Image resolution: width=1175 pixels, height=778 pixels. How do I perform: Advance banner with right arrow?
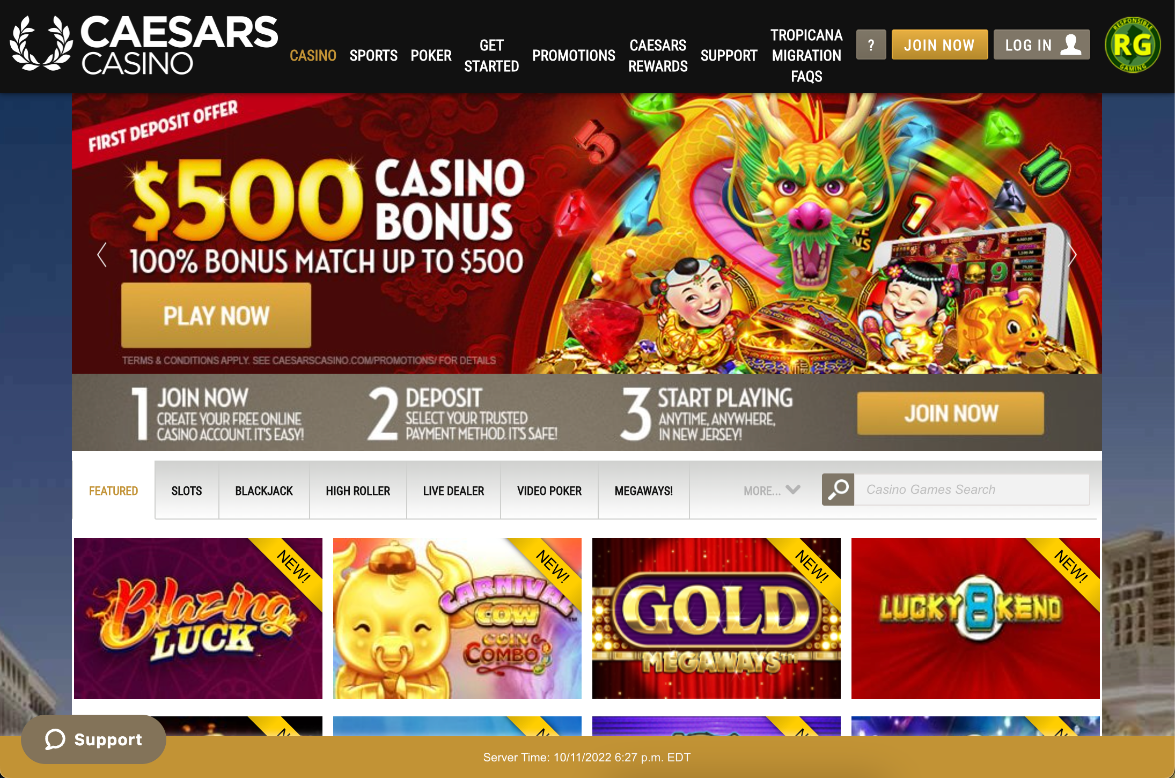click(x=1071, y=255)
